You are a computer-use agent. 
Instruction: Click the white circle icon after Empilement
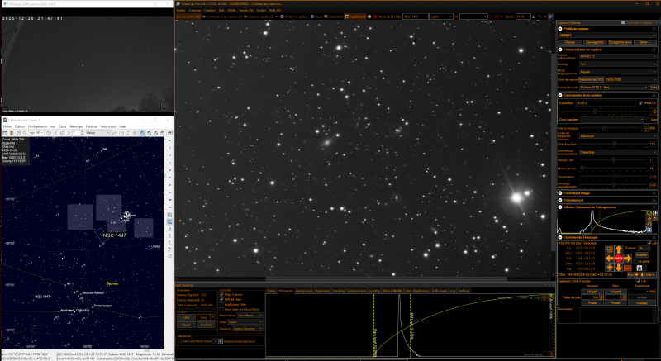[x=369, y=17]
